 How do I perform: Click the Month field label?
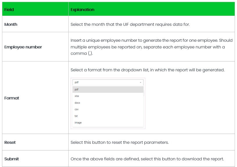pos(11,24)
